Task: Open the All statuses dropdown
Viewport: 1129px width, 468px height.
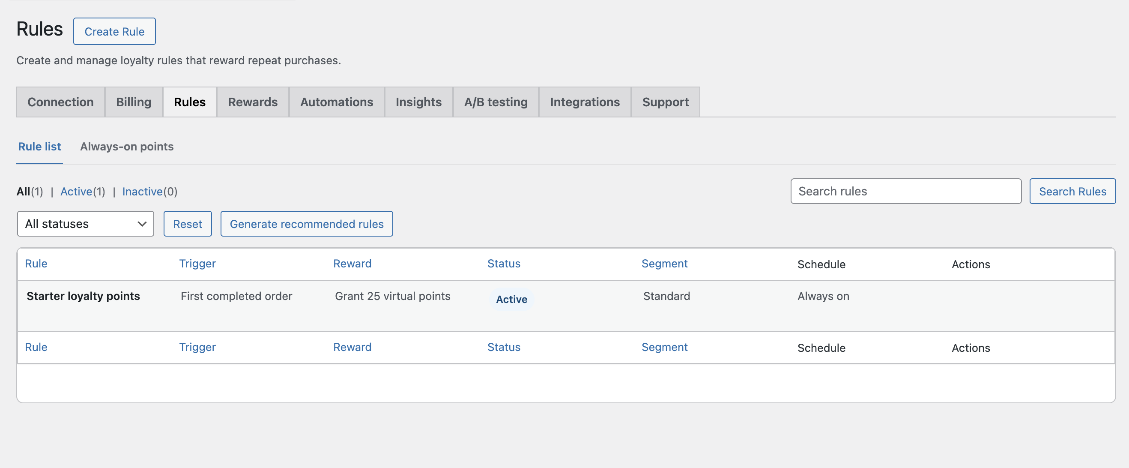Action: pyautogui.click(x=86, y=224)
